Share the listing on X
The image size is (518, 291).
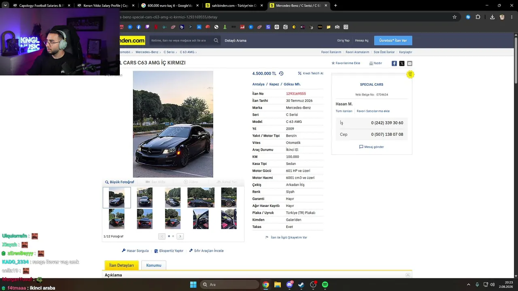click(x=402, y=63)
